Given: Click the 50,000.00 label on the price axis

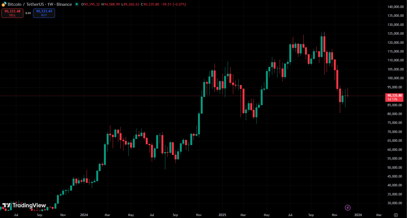Looking at the screenshot, I should pos(395,167).
